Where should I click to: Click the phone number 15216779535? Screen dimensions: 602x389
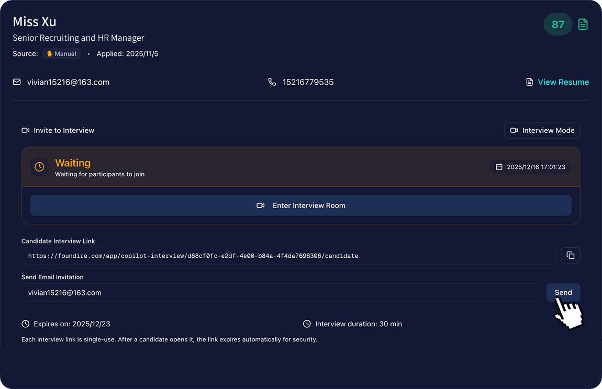click(308, 82)
